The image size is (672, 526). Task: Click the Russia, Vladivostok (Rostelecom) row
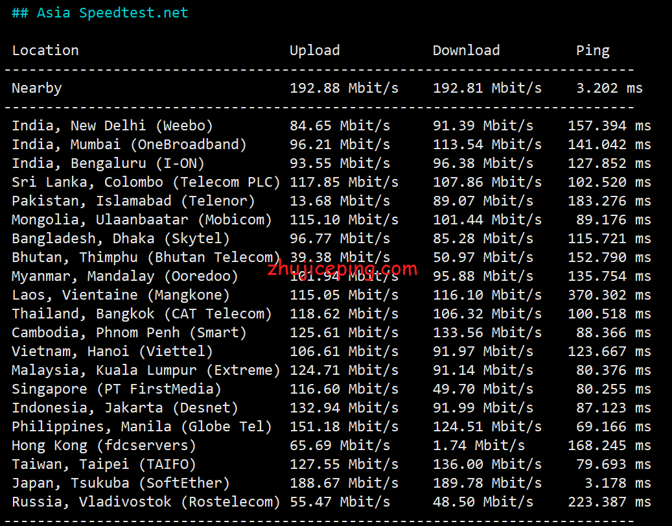tap(146, 502)
